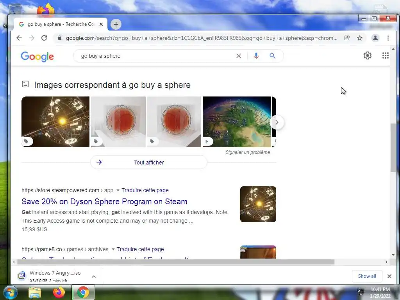This screenshot has height=300, width=400.
Task: Open the game8.co result thumbnail
Action: [258, 252]
